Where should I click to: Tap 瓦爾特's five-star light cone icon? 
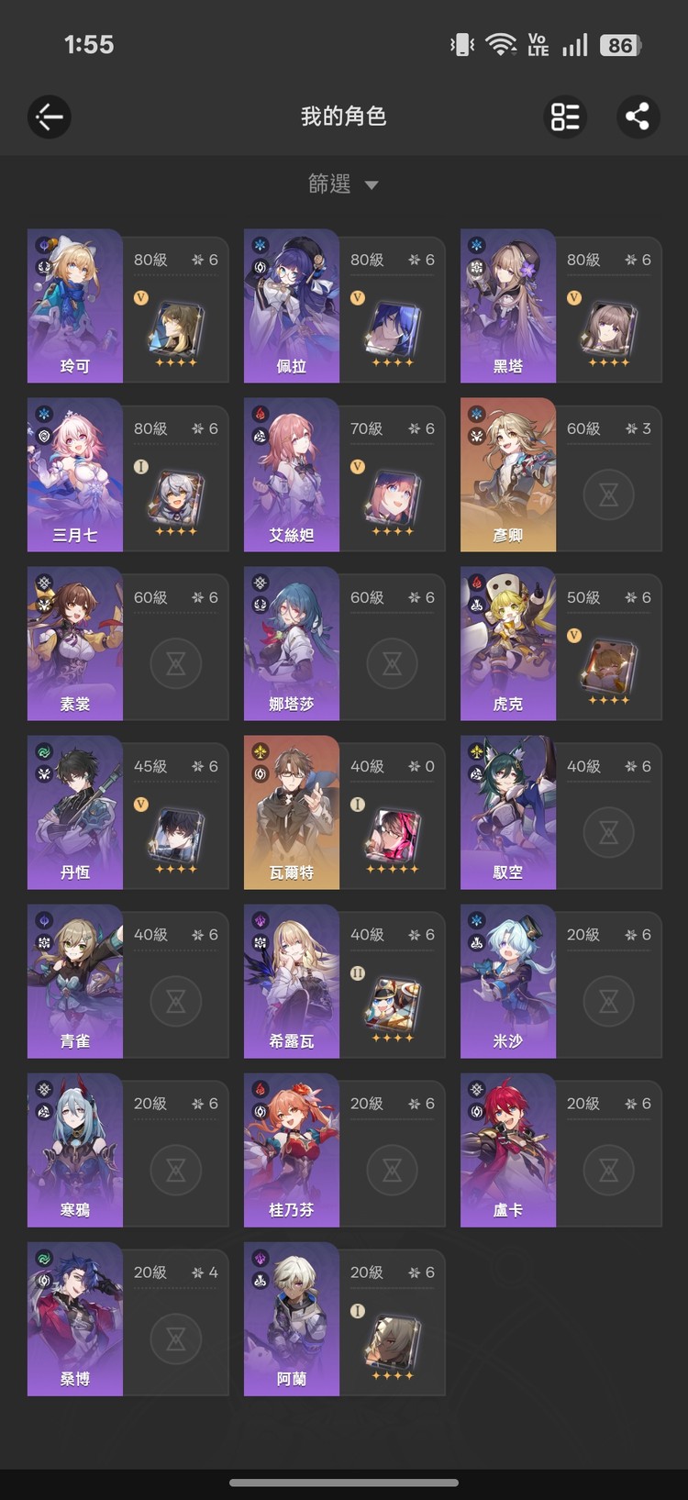[x=393, y=838]
